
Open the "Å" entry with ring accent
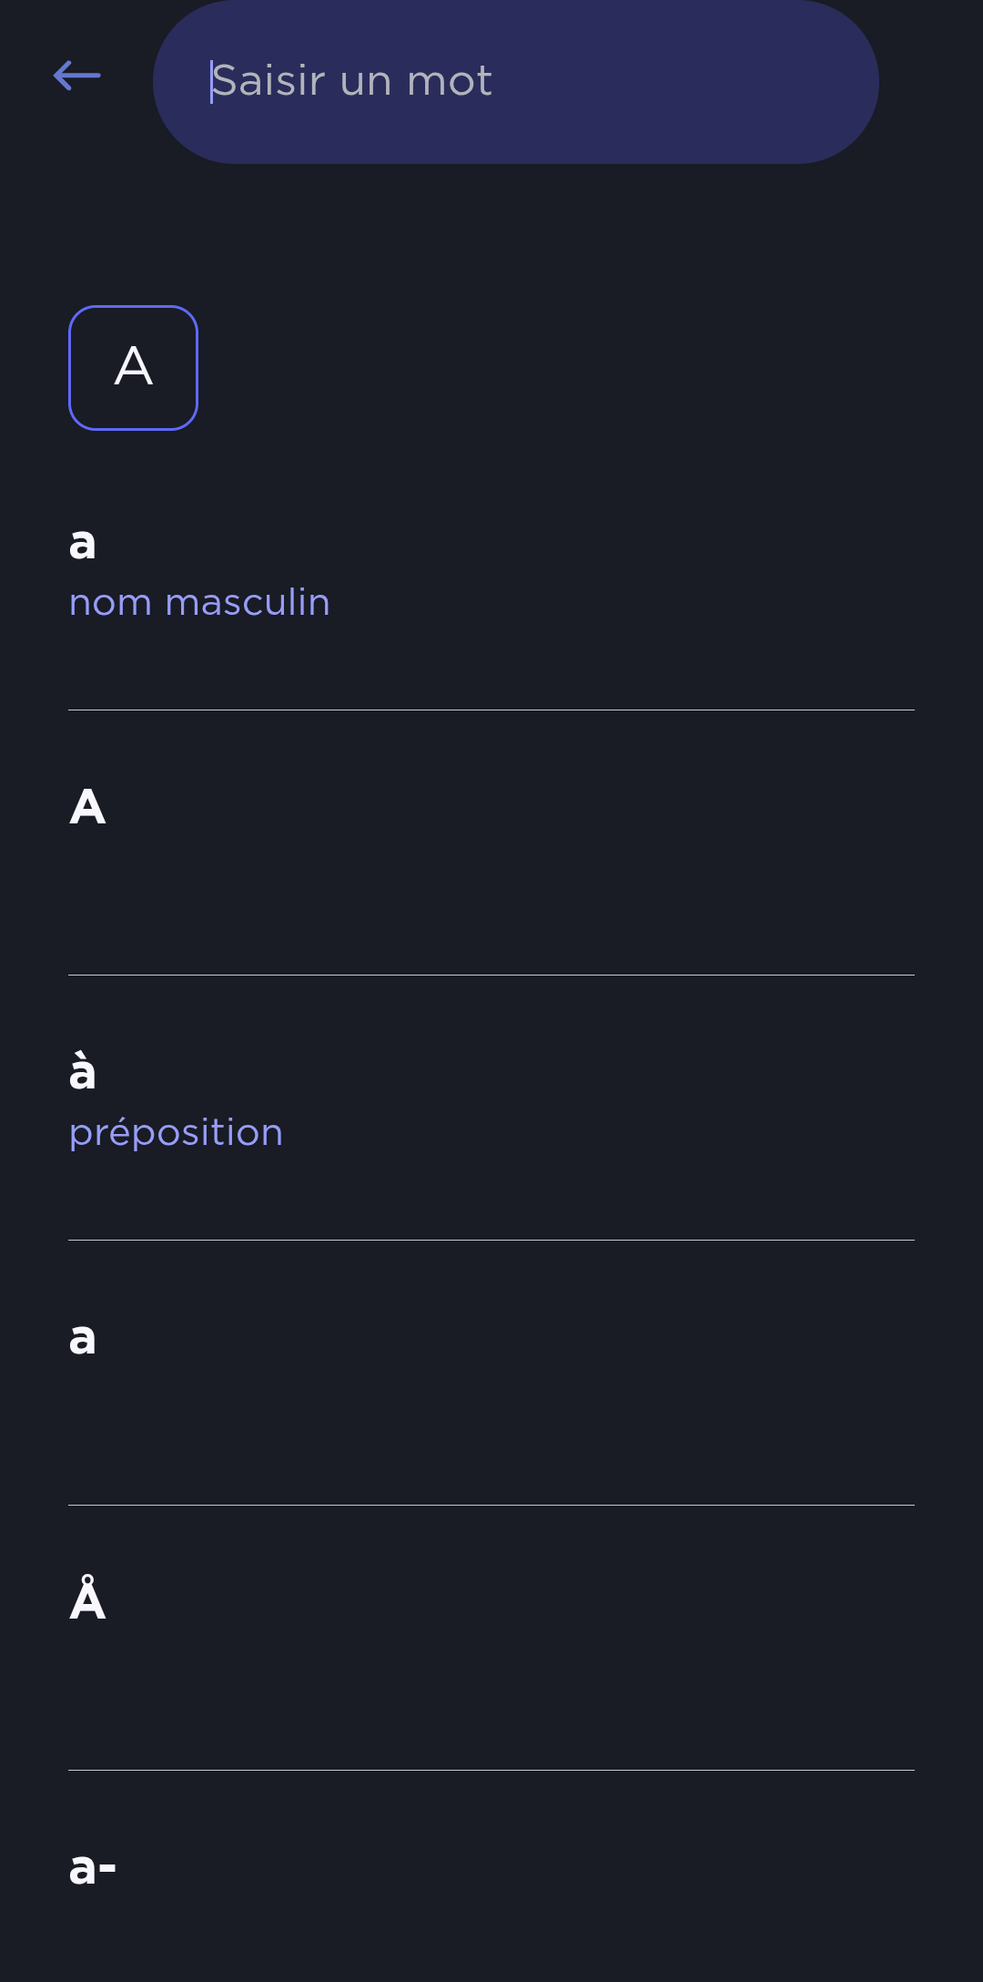tap(87, 1600)
